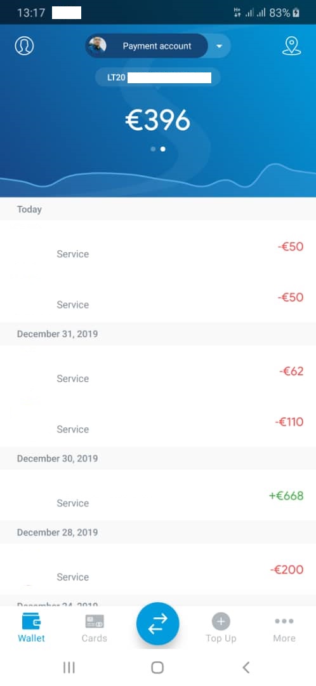Open the -€110 Service transaction
The width and height of the screenshot is (316, 686).
coord(158,422)
